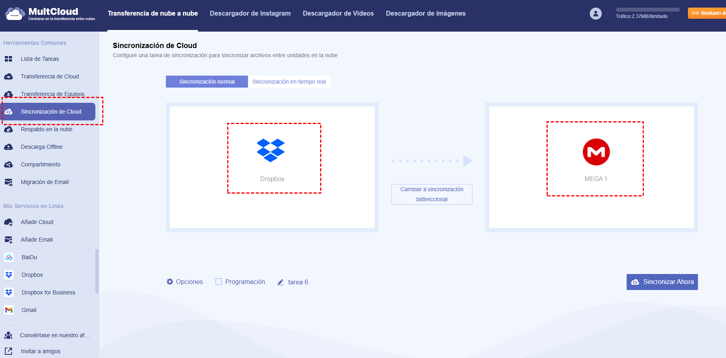Click the Gmail service icon
The image size is (726, 358).
pos(9,310)
